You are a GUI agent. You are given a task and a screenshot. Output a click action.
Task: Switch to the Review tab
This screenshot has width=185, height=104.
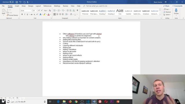click(66, 6)
